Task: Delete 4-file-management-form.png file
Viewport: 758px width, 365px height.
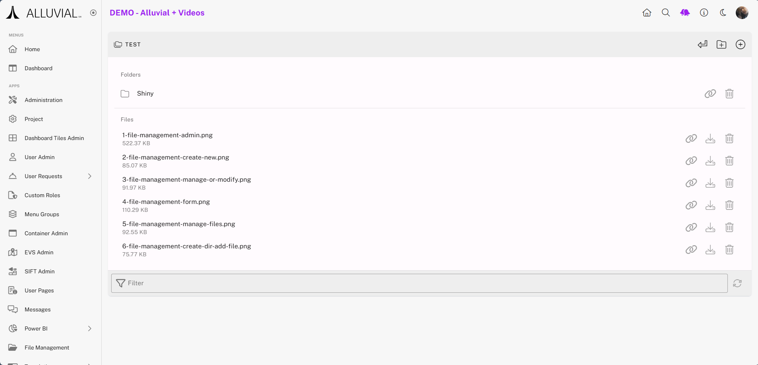Action: point(729,205)
